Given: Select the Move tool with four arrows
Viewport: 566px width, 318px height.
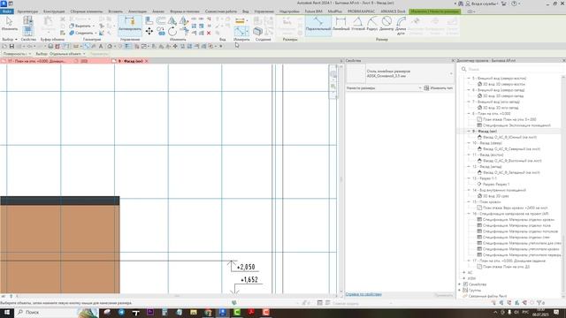Looking at the screenshot, I should tap(149, 32).
